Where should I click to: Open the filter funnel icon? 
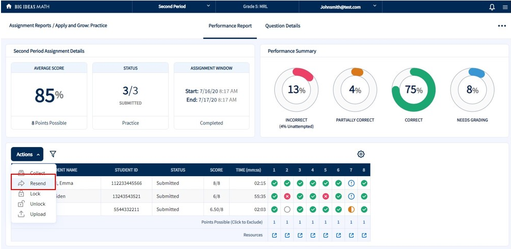click(x=53, y=154)
